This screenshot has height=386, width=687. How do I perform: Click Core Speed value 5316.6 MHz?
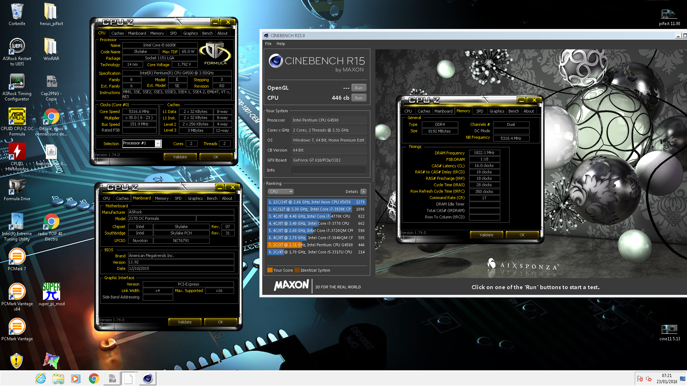click(x=139, y=112)
